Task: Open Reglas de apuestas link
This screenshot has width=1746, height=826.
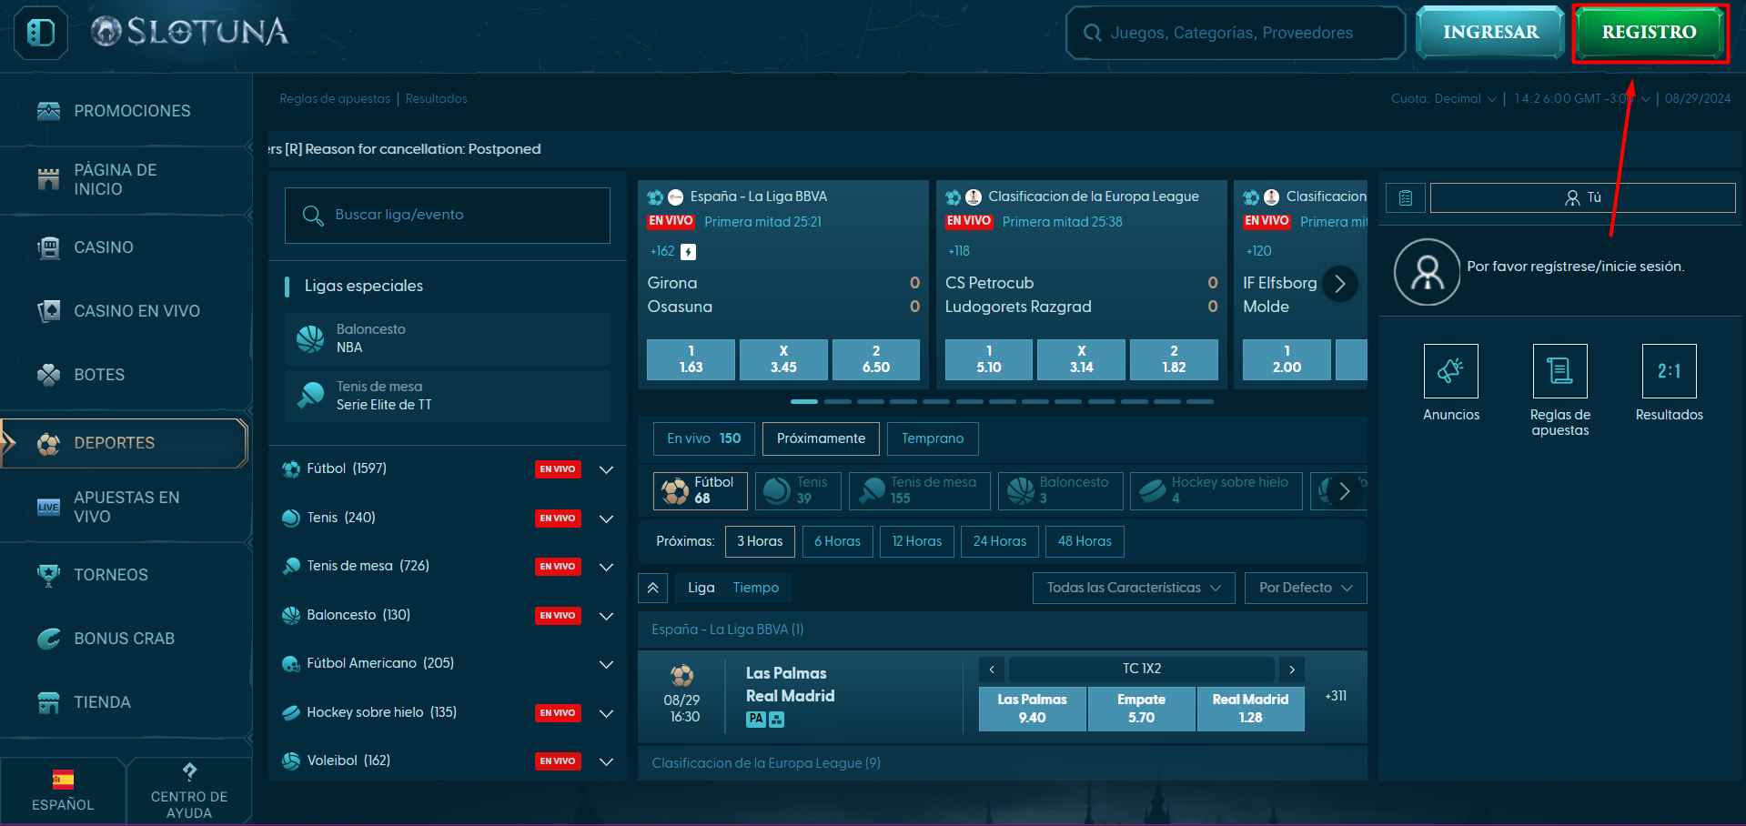Action: pos(335,99)
